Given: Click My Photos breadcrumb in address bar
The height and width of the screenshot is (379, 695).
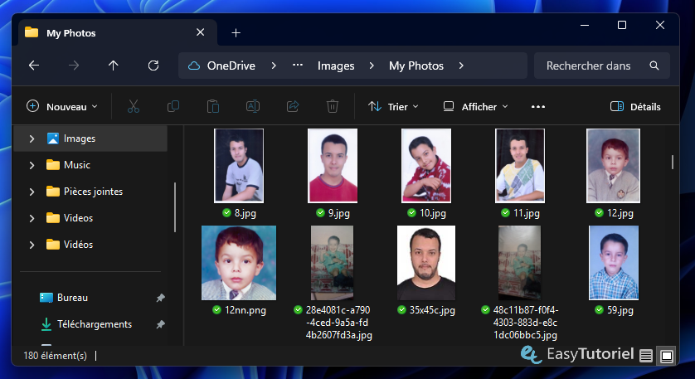Looking at the screenshot, I should [x=416, y=66].
